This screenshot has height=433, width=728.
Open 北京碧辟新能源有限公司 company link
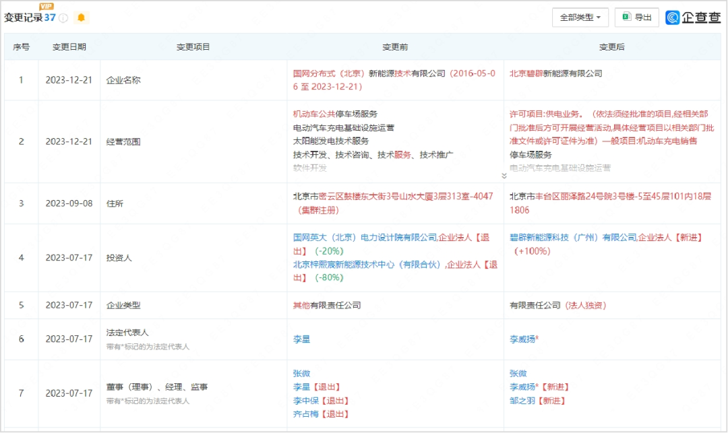pos(555,73)
